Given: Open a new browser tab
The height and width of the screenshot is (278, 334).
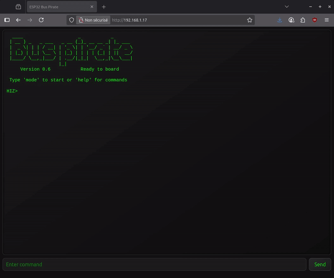Looking at the screenshot, I should coord(104,7).
